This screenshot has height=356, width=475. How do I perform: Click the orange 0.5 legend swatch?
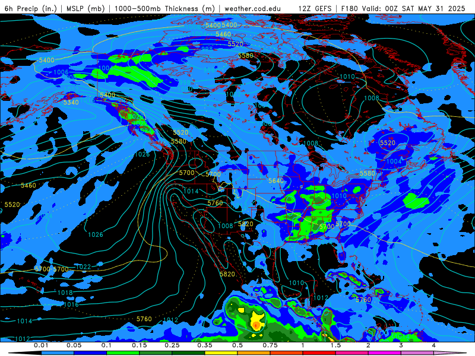coord(254,353)
